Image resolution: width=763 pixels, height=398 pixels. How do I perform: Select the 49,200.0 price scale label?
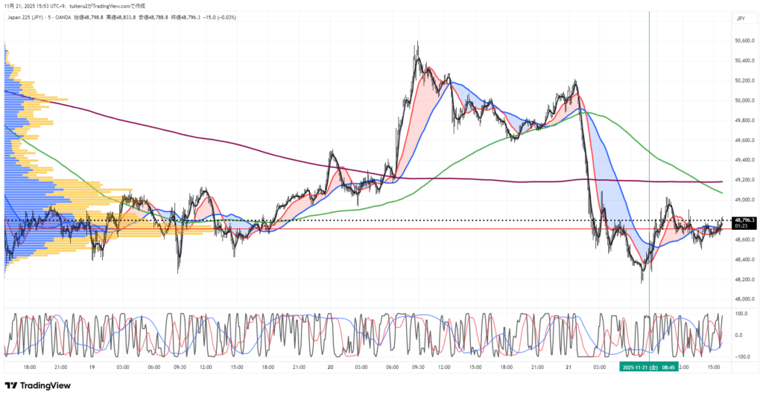point(745,180)
